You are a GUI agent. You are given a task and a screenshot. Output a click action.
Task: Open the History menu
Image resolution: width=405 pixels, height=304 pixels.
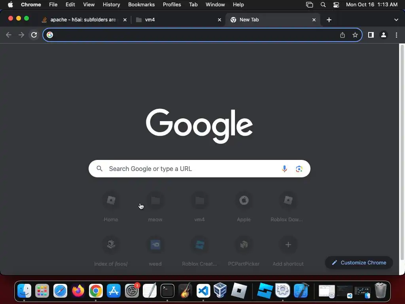click(111, 5)
